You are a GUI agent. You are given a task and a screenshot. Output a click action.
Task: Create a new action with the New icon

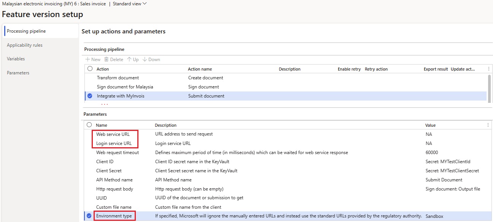click(x=92, y=59)
